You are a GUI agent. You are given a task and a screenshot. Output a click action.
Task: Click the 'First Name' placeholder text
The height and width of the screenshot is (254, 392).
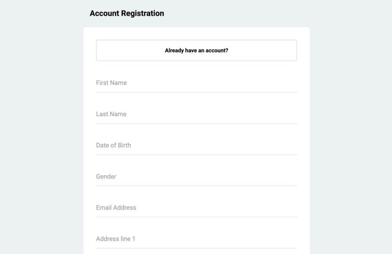tap(111, 83)
